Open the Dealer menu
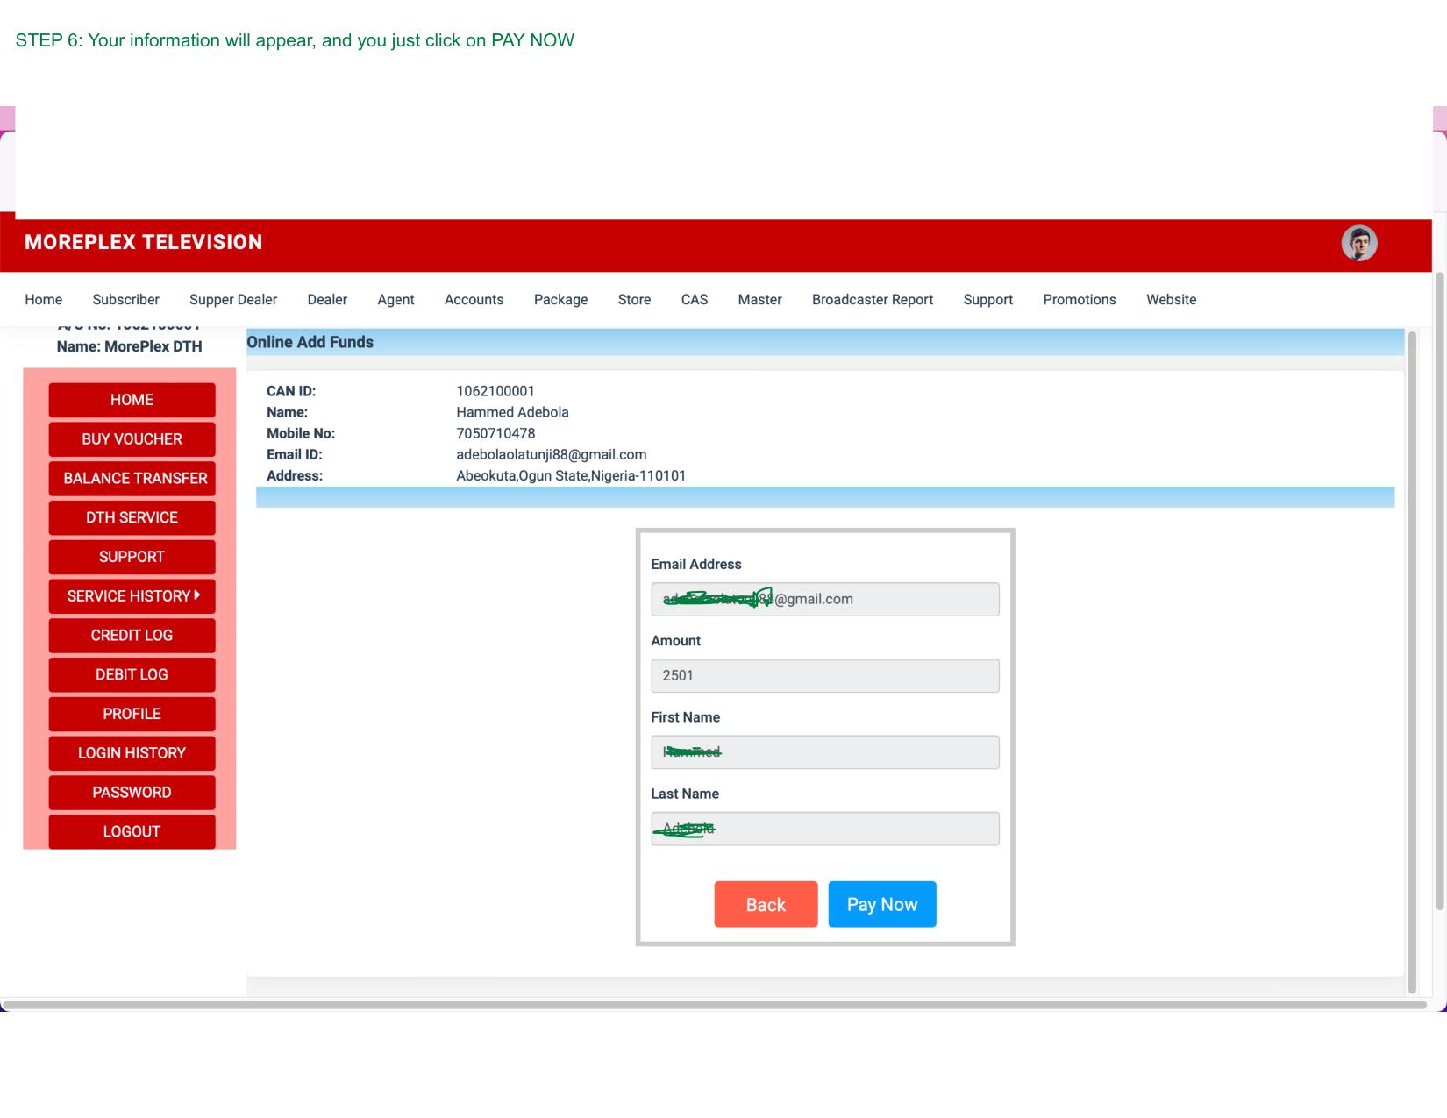The image size is (1447, 1118). 327,300
